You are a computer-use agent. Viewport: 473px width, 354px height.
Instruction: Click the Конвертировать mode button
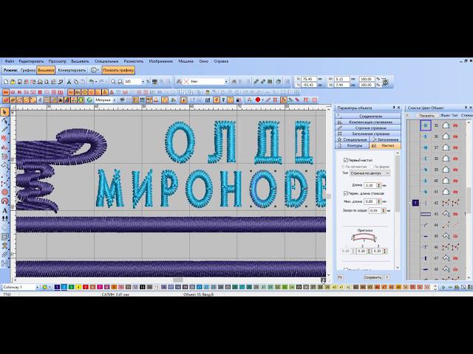click(x=72, y=70)
